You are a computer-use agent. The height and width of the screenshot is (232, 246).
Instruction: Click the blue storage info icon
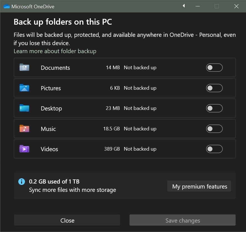pos(22,182)
